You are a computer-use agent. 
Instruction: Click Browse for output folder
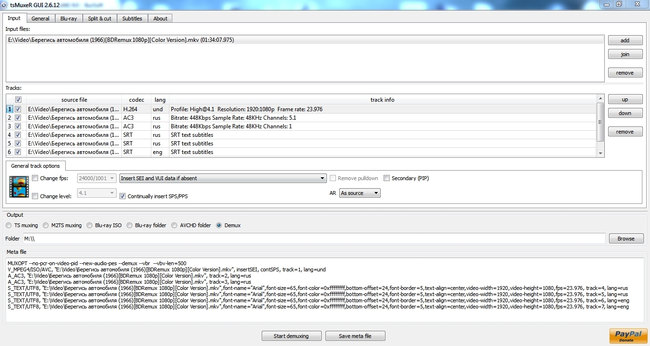(x=626, y=239)
